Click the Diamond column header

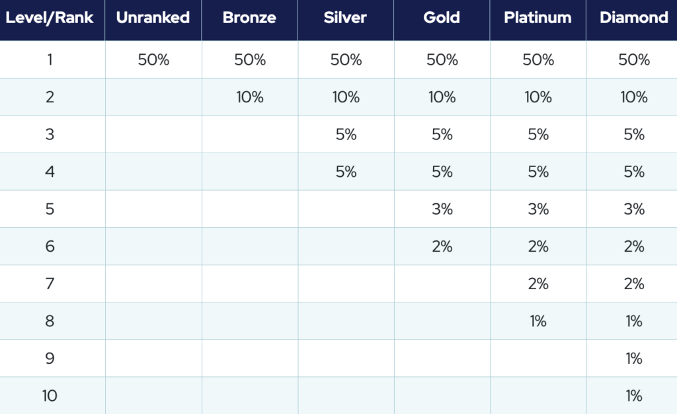click(633, 18)
